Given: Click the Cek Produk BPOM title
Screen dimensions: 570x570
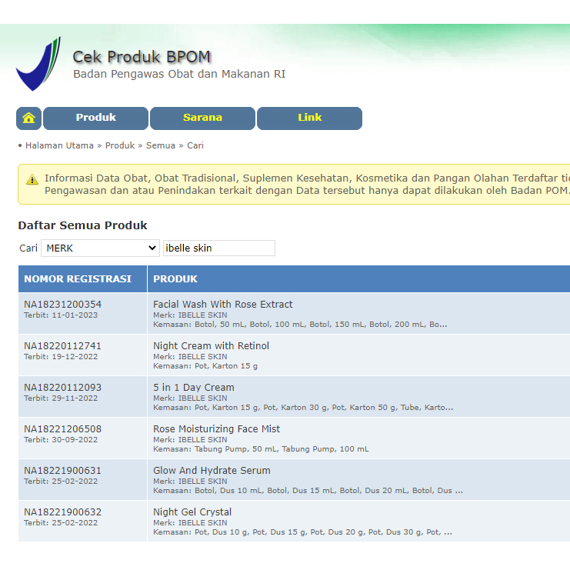Looking at the screenshot, I should tap(142, 57).
